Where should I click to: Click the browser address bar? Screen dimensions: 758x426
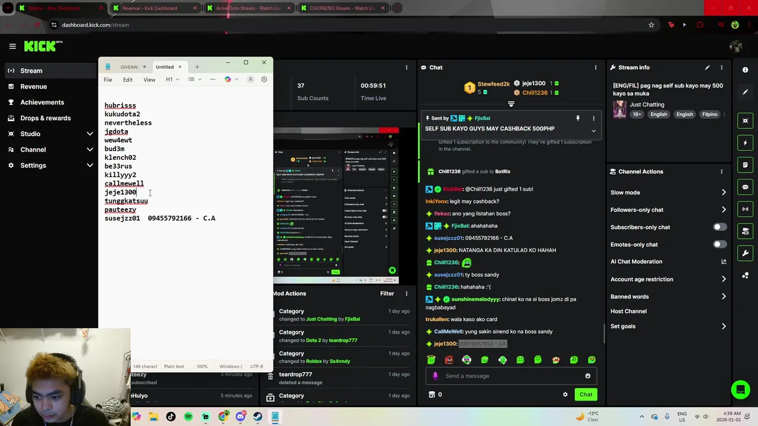point(349,25)
